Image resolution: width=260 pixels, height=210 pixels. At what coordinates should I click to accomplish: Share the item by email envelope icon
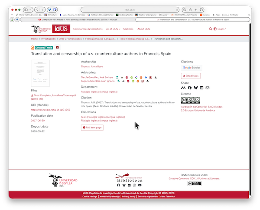208,88
